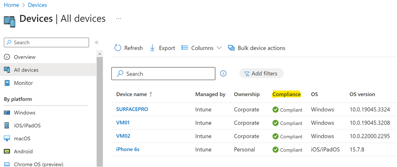Navigate to Home in the breadcrumb

pyautogui.click(x=11, y=5)
